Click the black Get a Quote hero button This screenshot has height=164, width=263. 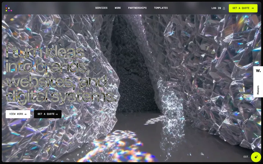(x=48, y=114)
